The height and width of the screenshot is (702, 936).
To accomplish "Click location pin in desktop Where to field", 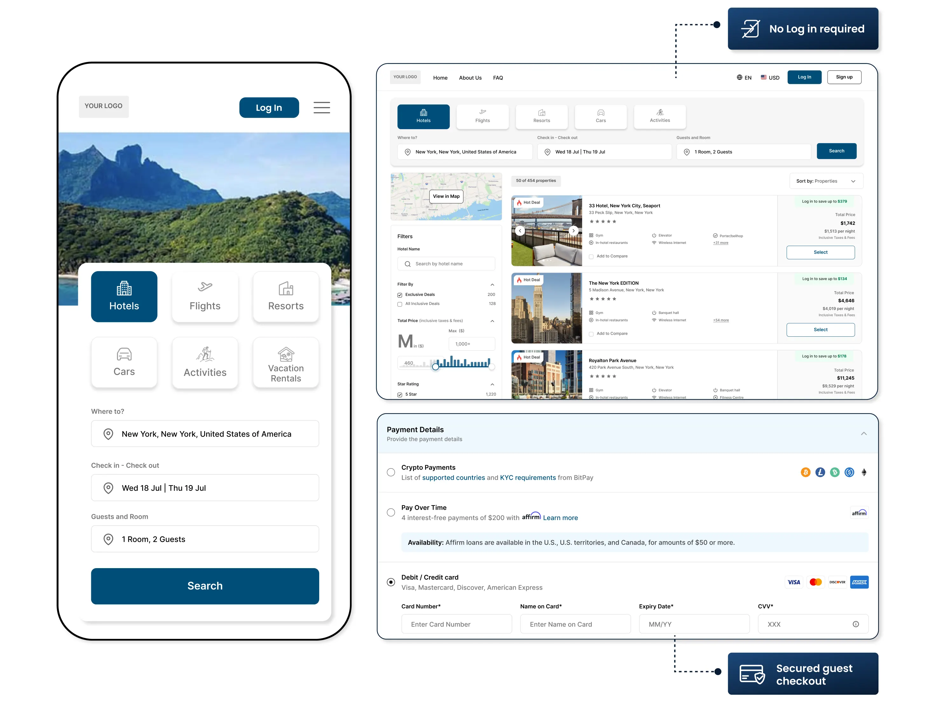I will point(408,152).
